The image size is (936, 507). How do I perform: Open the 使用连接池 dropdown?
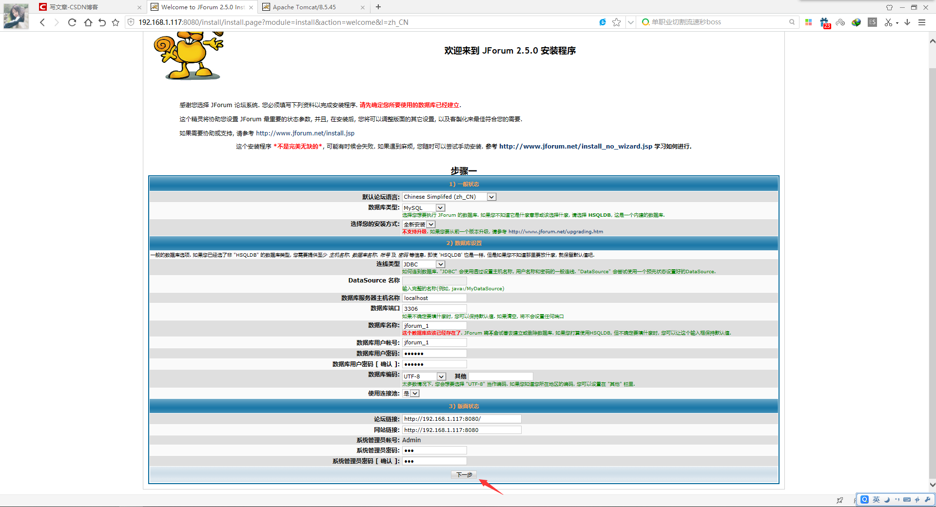pyautogui.click(x=411, y=394)
